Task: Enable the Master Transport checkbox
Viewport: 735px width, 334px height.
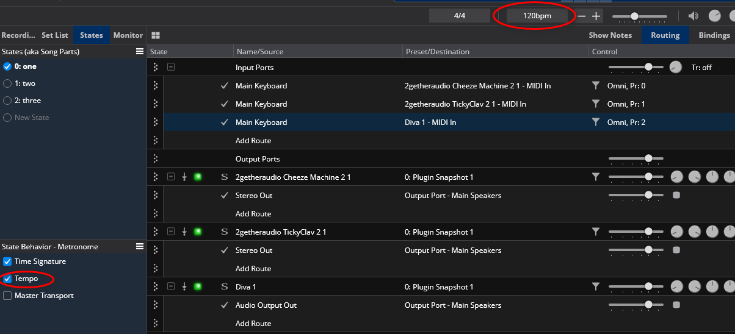Action: (7, 296)
